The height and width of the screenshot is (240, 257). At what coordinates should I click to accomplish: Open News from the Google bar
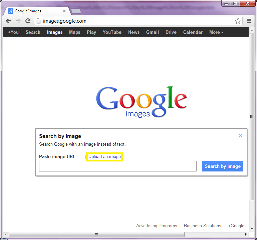click(134, 32)
